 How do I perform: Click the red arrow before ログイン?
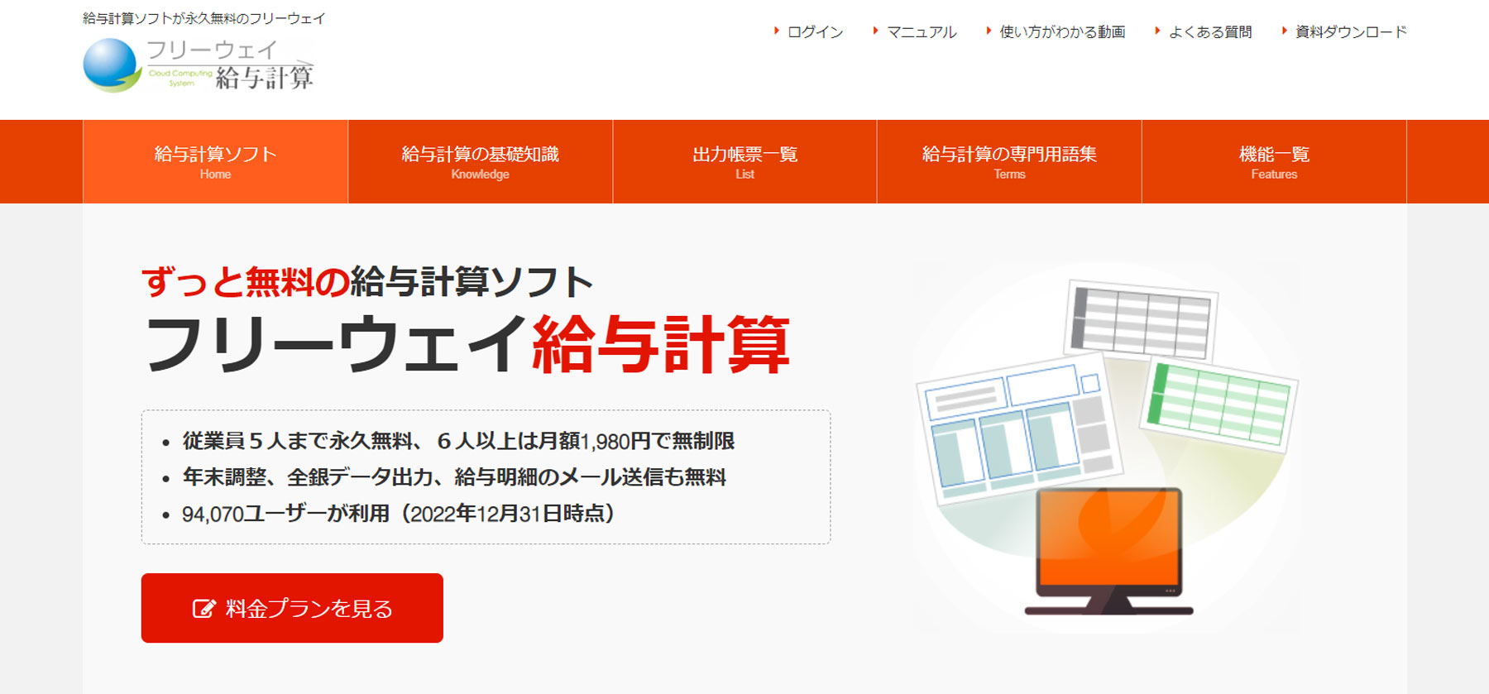777,31
